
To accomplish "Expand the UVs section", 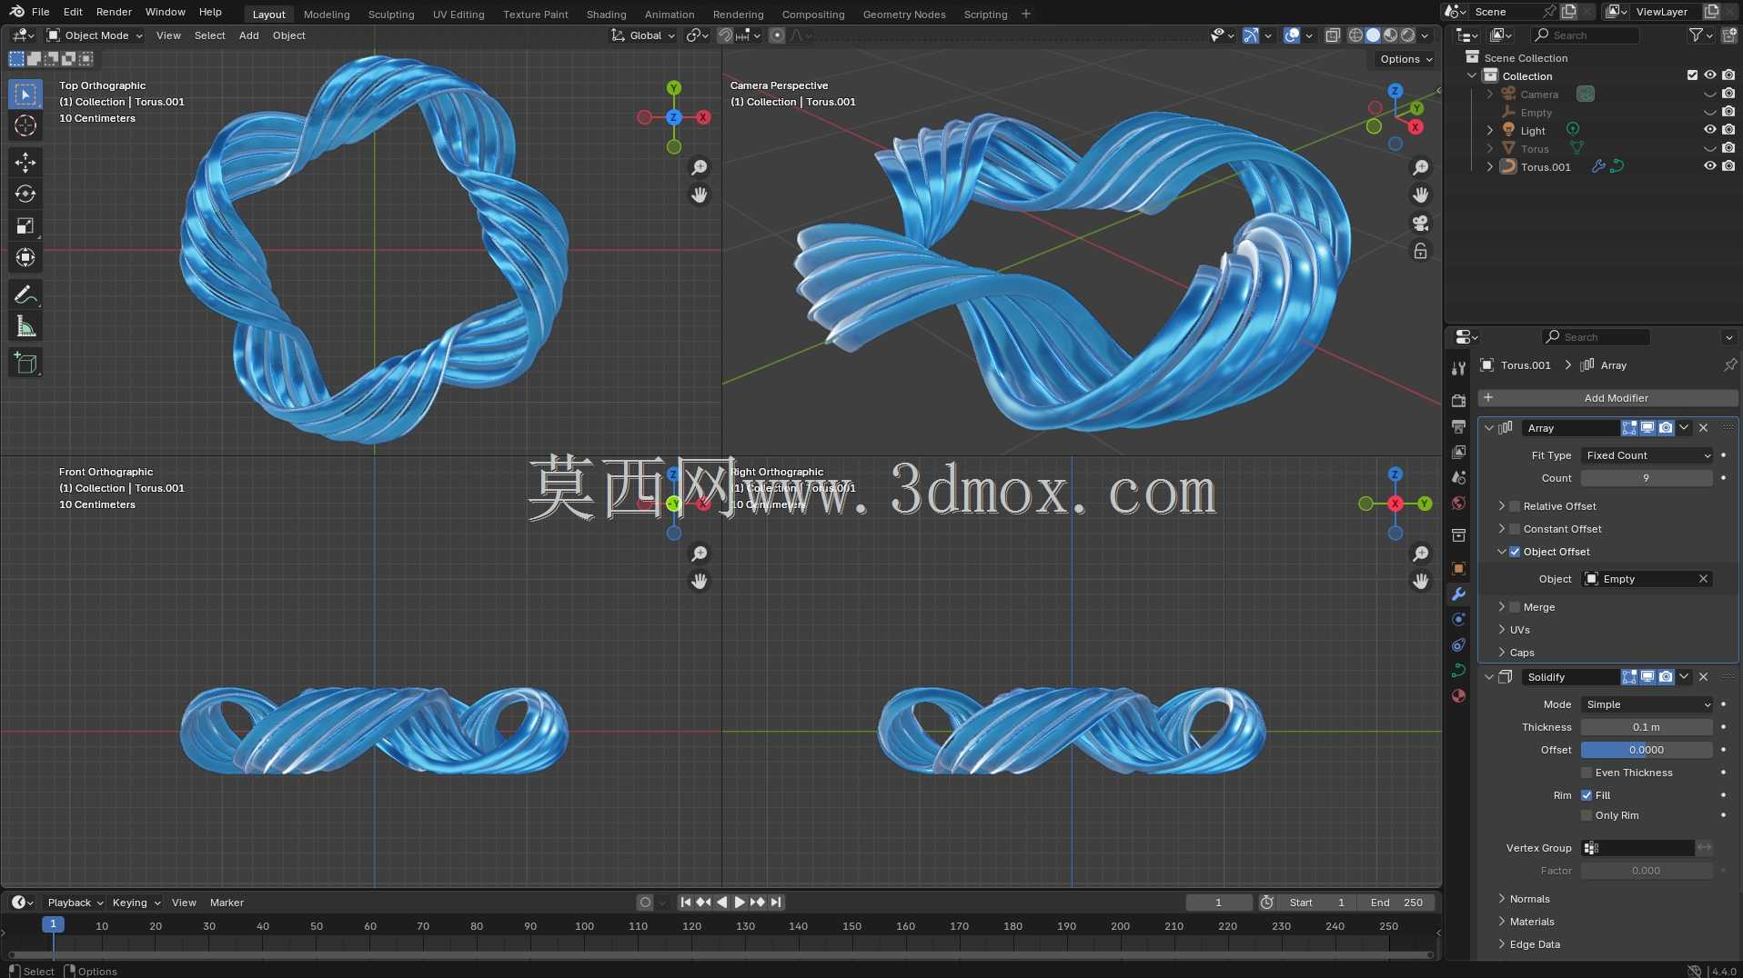I will (x=1519, y=630).
